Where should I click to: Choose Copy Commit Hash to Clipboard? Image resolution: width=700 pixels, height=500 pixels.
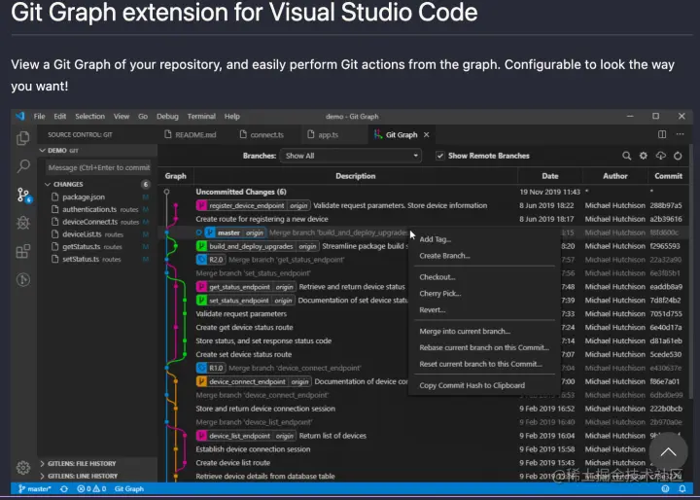[484, 385]
